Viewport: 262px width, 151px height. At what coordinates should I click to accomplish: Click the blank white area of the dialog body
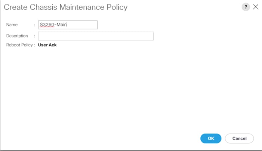(x=131, y=90)
